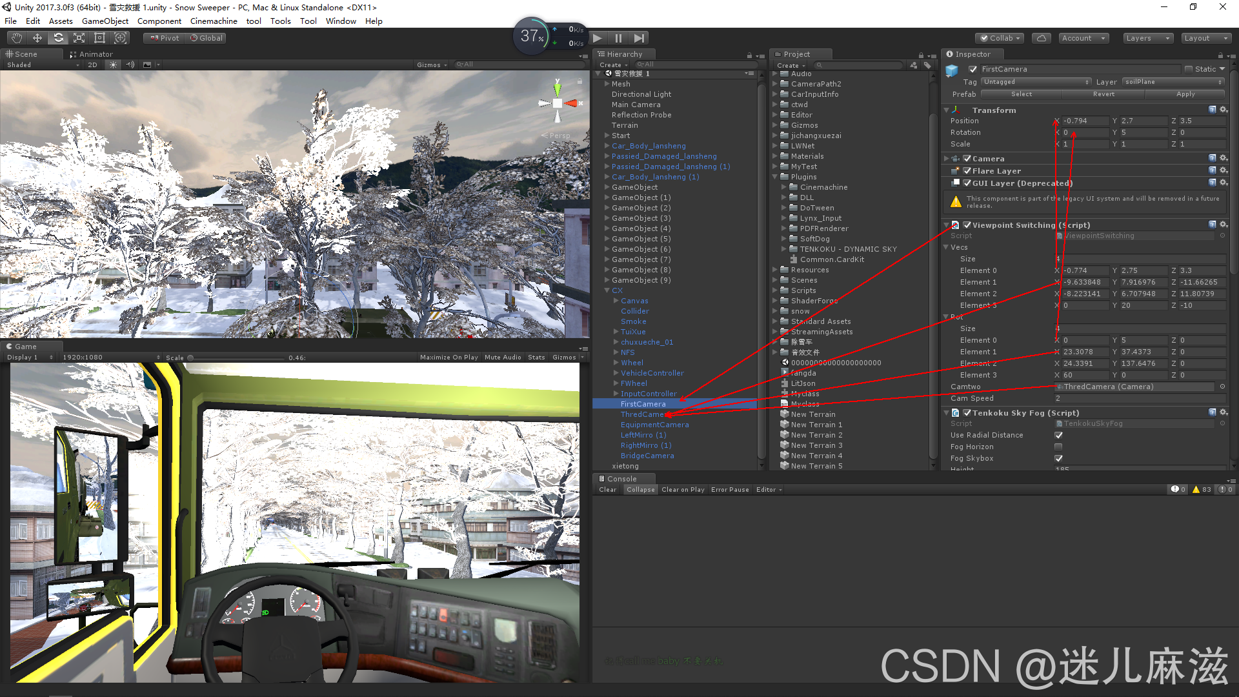The image size is (1239, 697).
Task: Uncheck Use Radial Distance
Action: click(1058, 436)
